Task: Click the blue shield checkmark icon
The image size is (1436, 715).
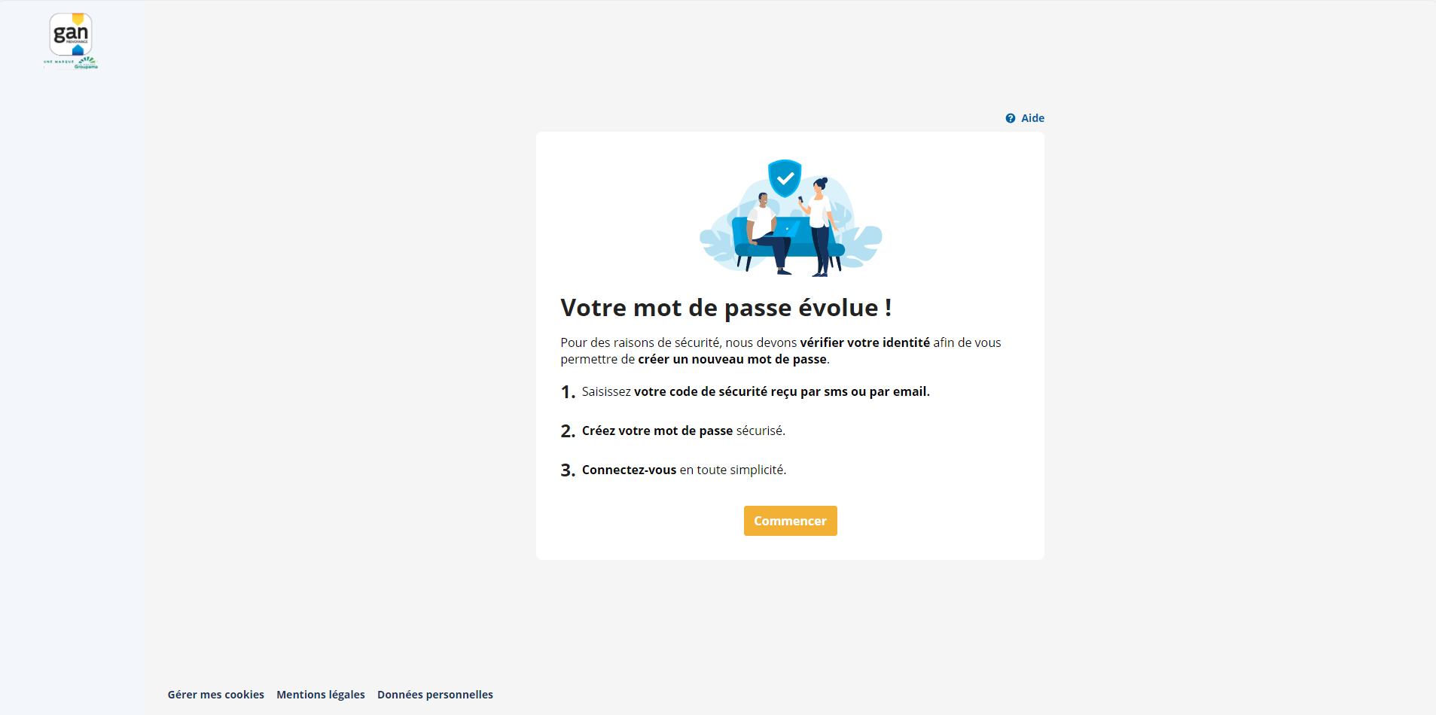Action: (x=785, y=178)
